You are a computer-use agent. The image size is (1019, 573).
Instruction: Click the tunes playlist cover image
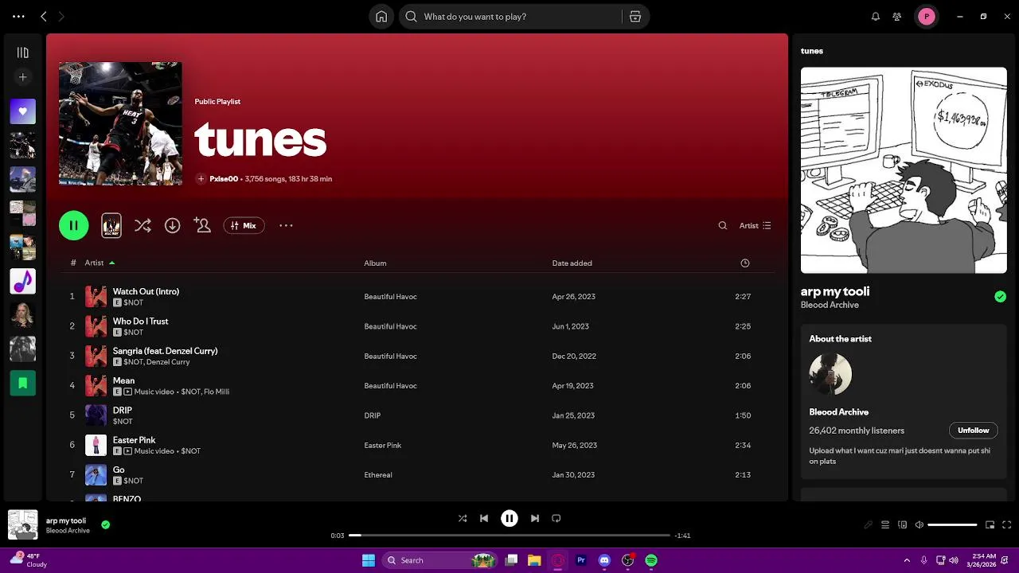120,123
